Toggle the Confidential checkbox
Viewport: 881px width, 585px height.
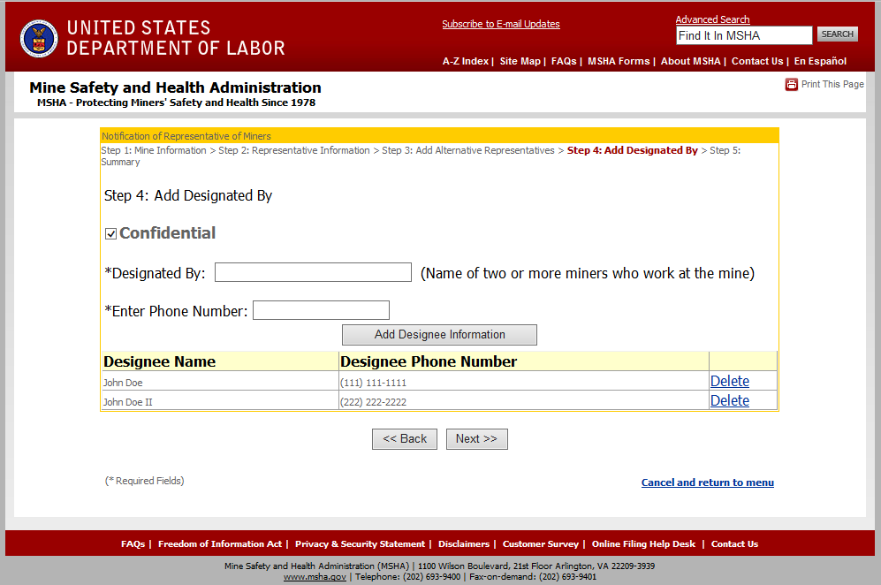[110, 234]
